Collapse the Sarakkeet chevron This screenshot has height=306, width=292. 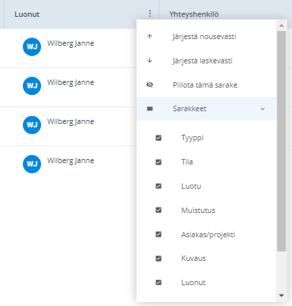pyautogui.click(x=262, y=109)
